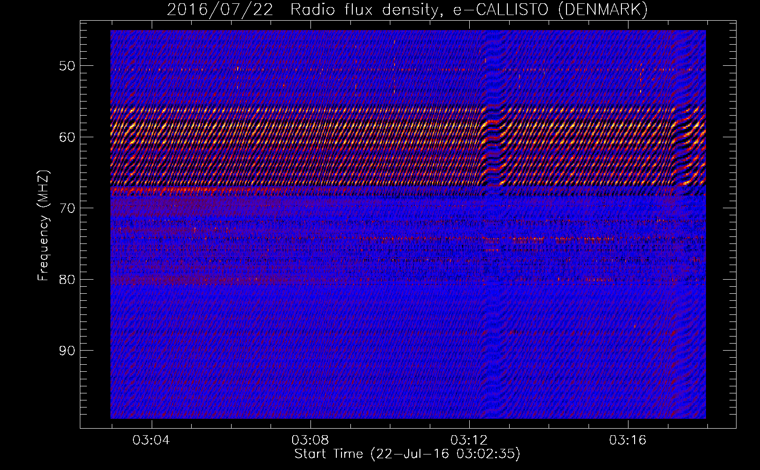Click the 03:12 time tick label

coord(469,440)
